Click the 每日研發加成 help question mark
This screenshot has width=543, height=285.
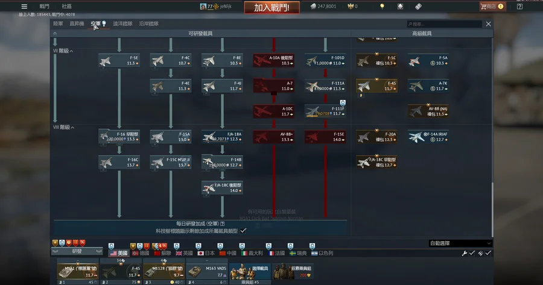click(222, 224)
